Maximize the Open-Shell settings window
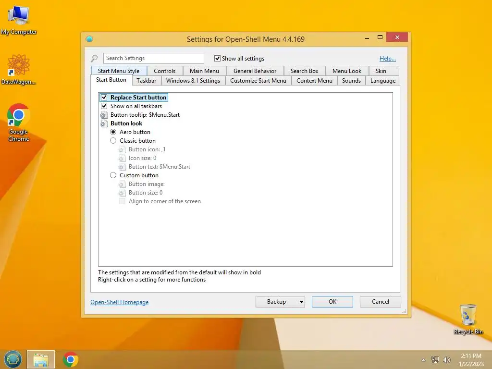The image size is (492, 369). [380, 37]
